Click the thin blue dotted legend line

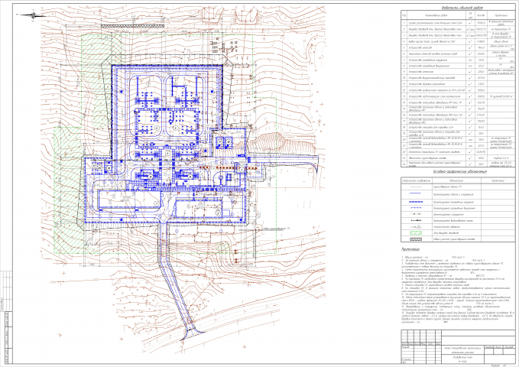416,208
